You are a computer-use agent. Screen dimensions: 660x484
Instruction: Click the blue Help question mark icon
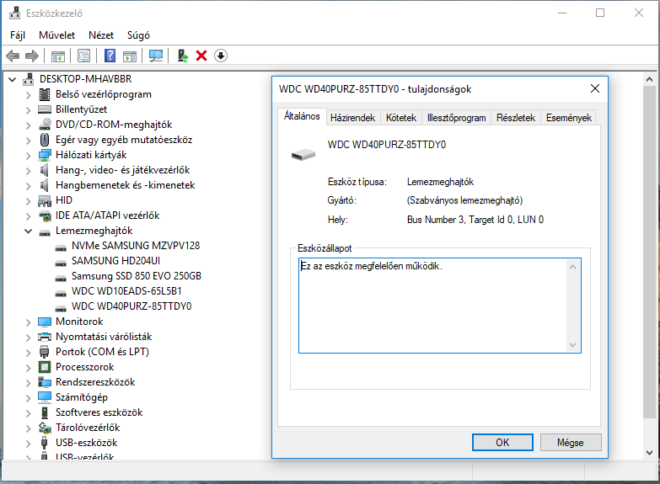pos(110,56)
